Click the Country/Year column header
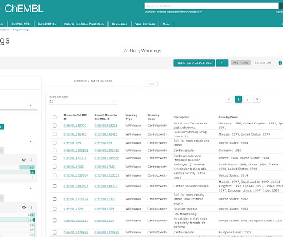The image size is (283, 237). pyautogui.click(x=228, y=117)
